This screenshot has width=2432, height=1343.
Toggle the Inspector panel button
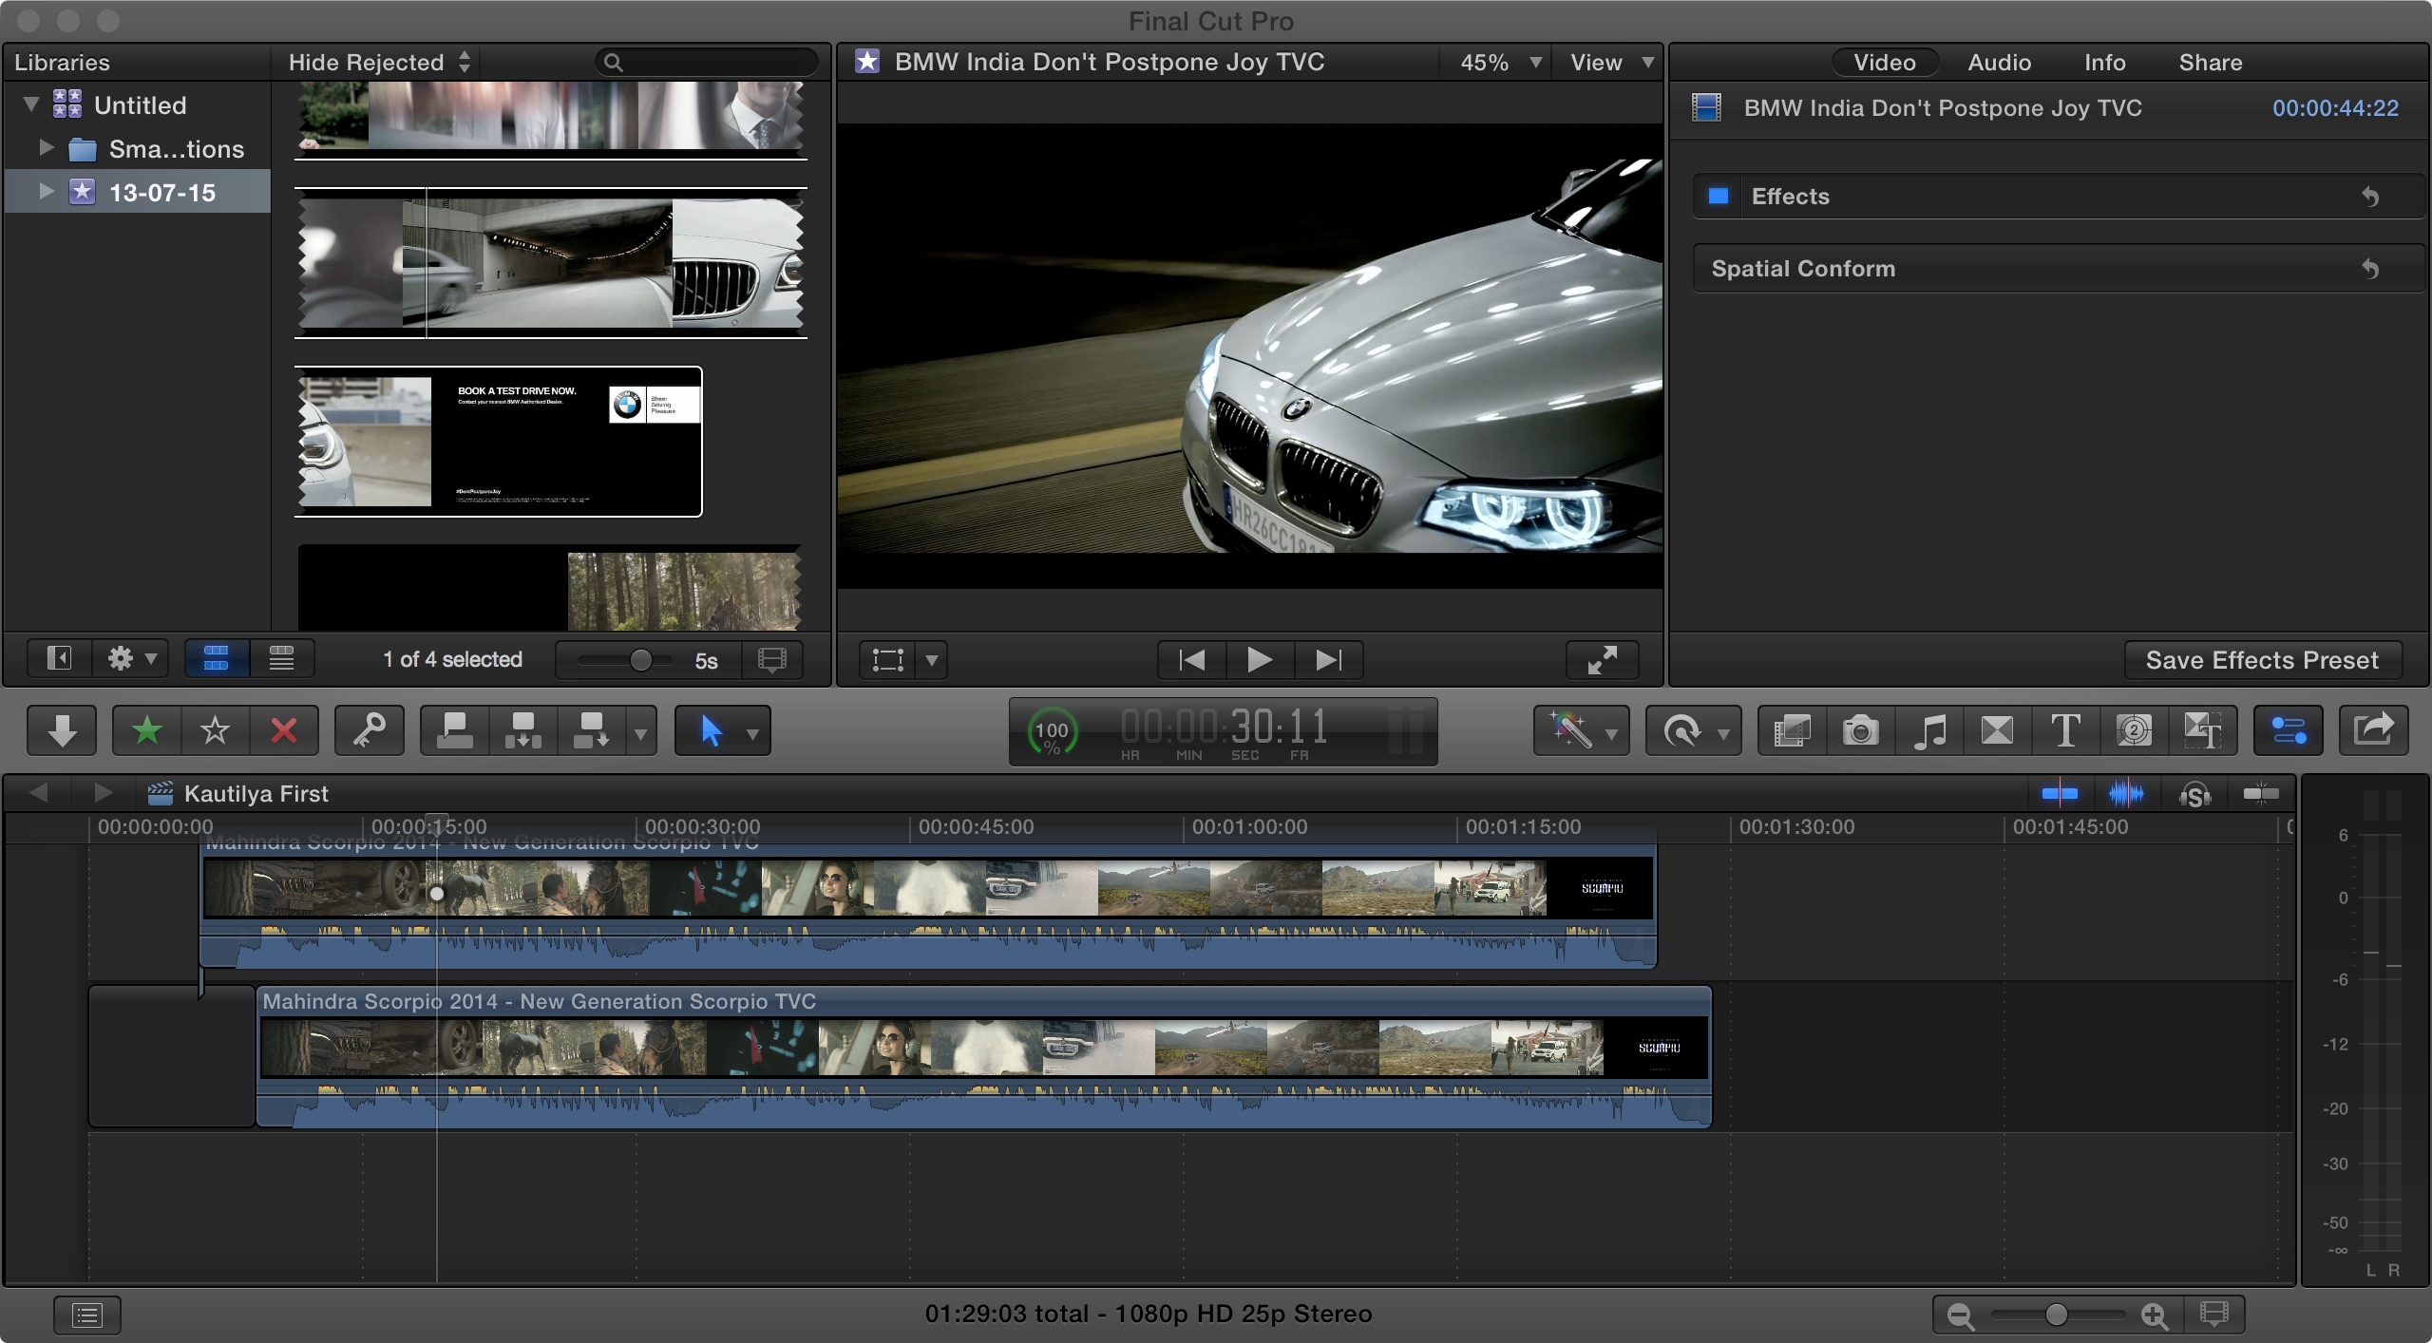click(x=2289, y=730)
